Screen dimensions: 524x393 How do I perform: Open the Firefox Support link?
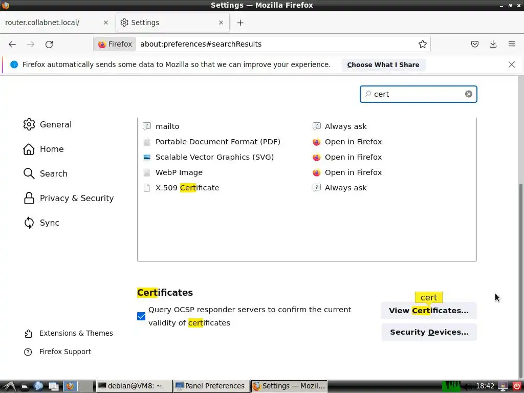(x=57, y=352)
